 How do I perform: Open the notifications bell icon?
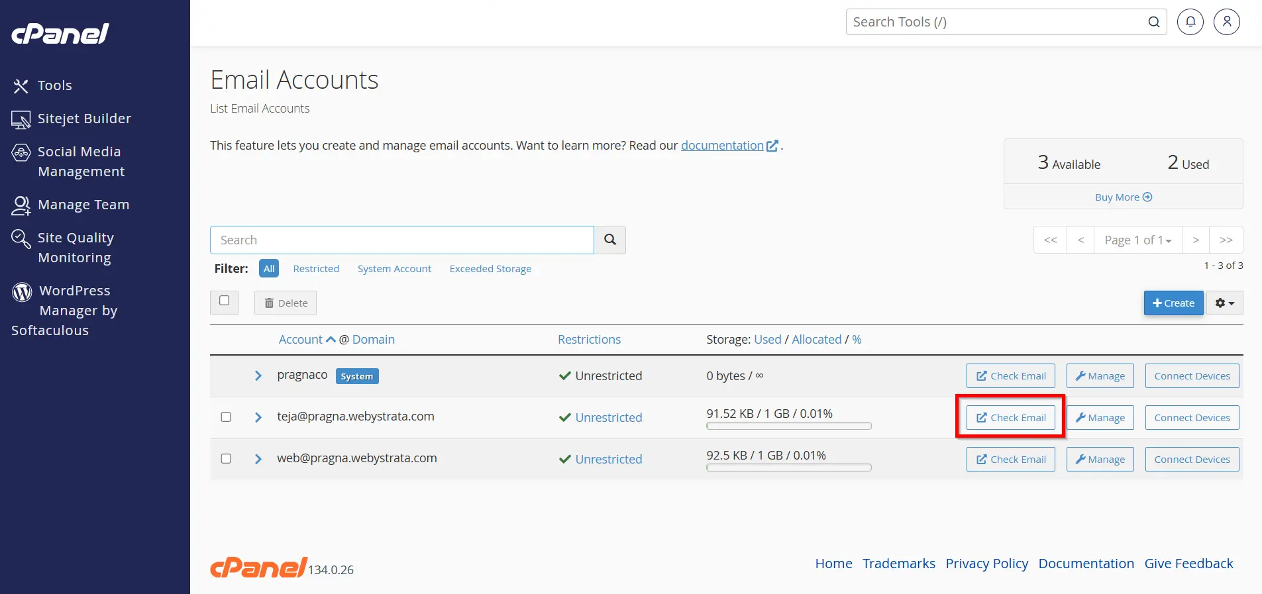click(1190, 22)
